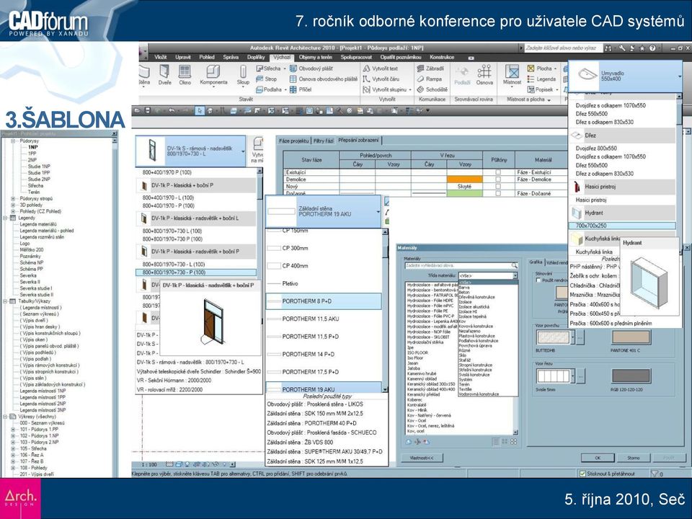Screen dimensions: 692x519
Task: Open the Vzor povrchu pattern dropdown arrow
Action: tap(573, 337)
